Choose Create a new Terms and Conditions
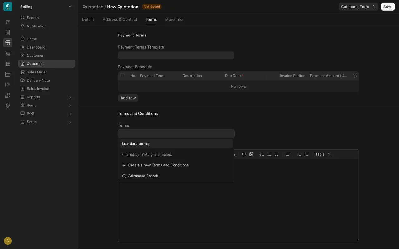Viewport: 399px width, 249px height. (x=176, y=165)
